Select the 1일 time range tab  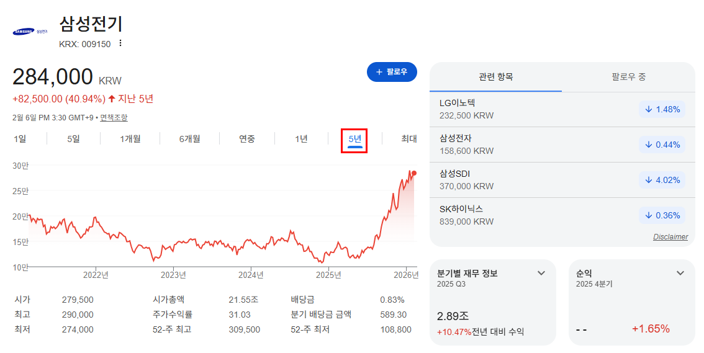click(20, 139)
